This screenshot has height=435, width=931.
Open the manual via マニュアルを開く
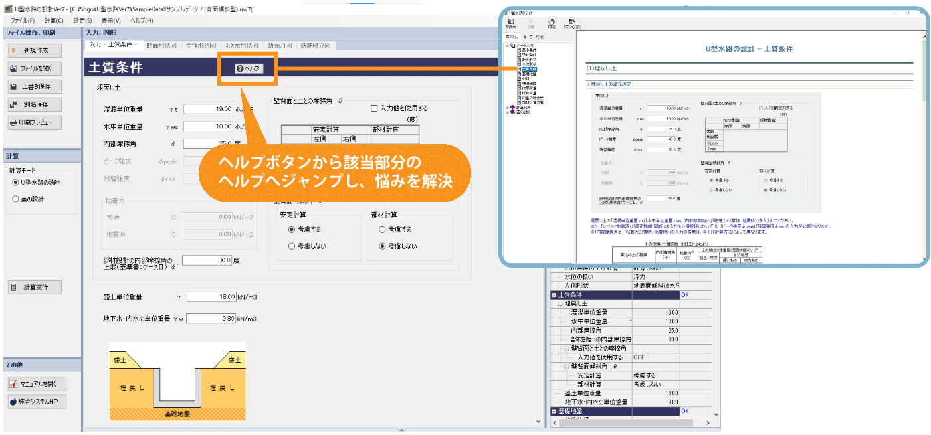pyautogui.click(x=37, y=384)
